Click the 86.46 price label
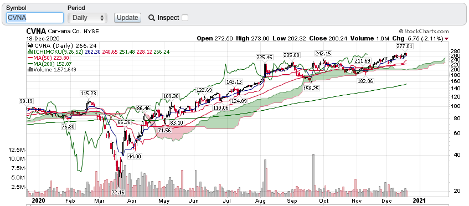This screenshot has height=206, width=469. (x=143, y=108)
